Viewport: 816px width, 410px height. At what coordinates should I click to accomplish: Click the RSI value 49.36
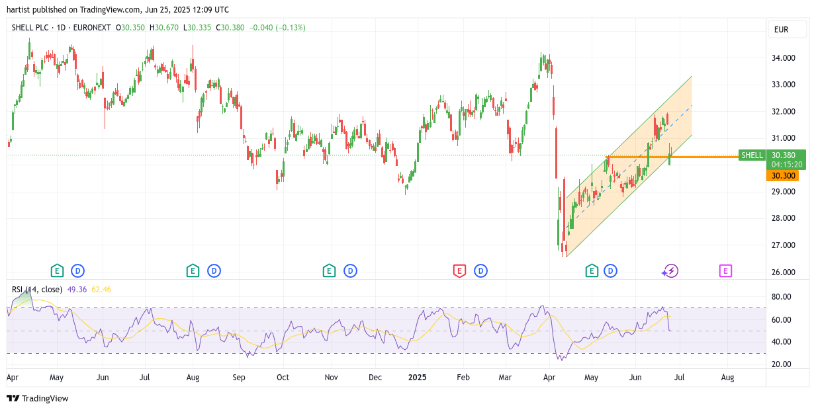tap(77, 289)
